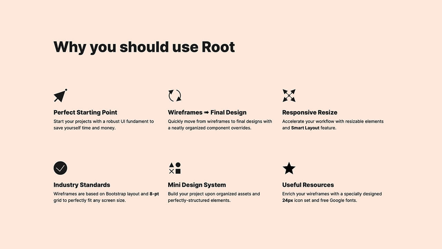Click the bold "Smart Layout" text

coord(305,128)
